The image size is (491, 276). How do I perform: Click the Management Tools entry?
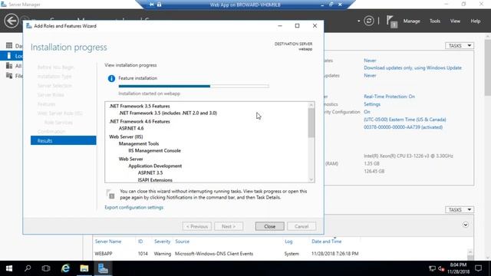click(x=139, y=143)
